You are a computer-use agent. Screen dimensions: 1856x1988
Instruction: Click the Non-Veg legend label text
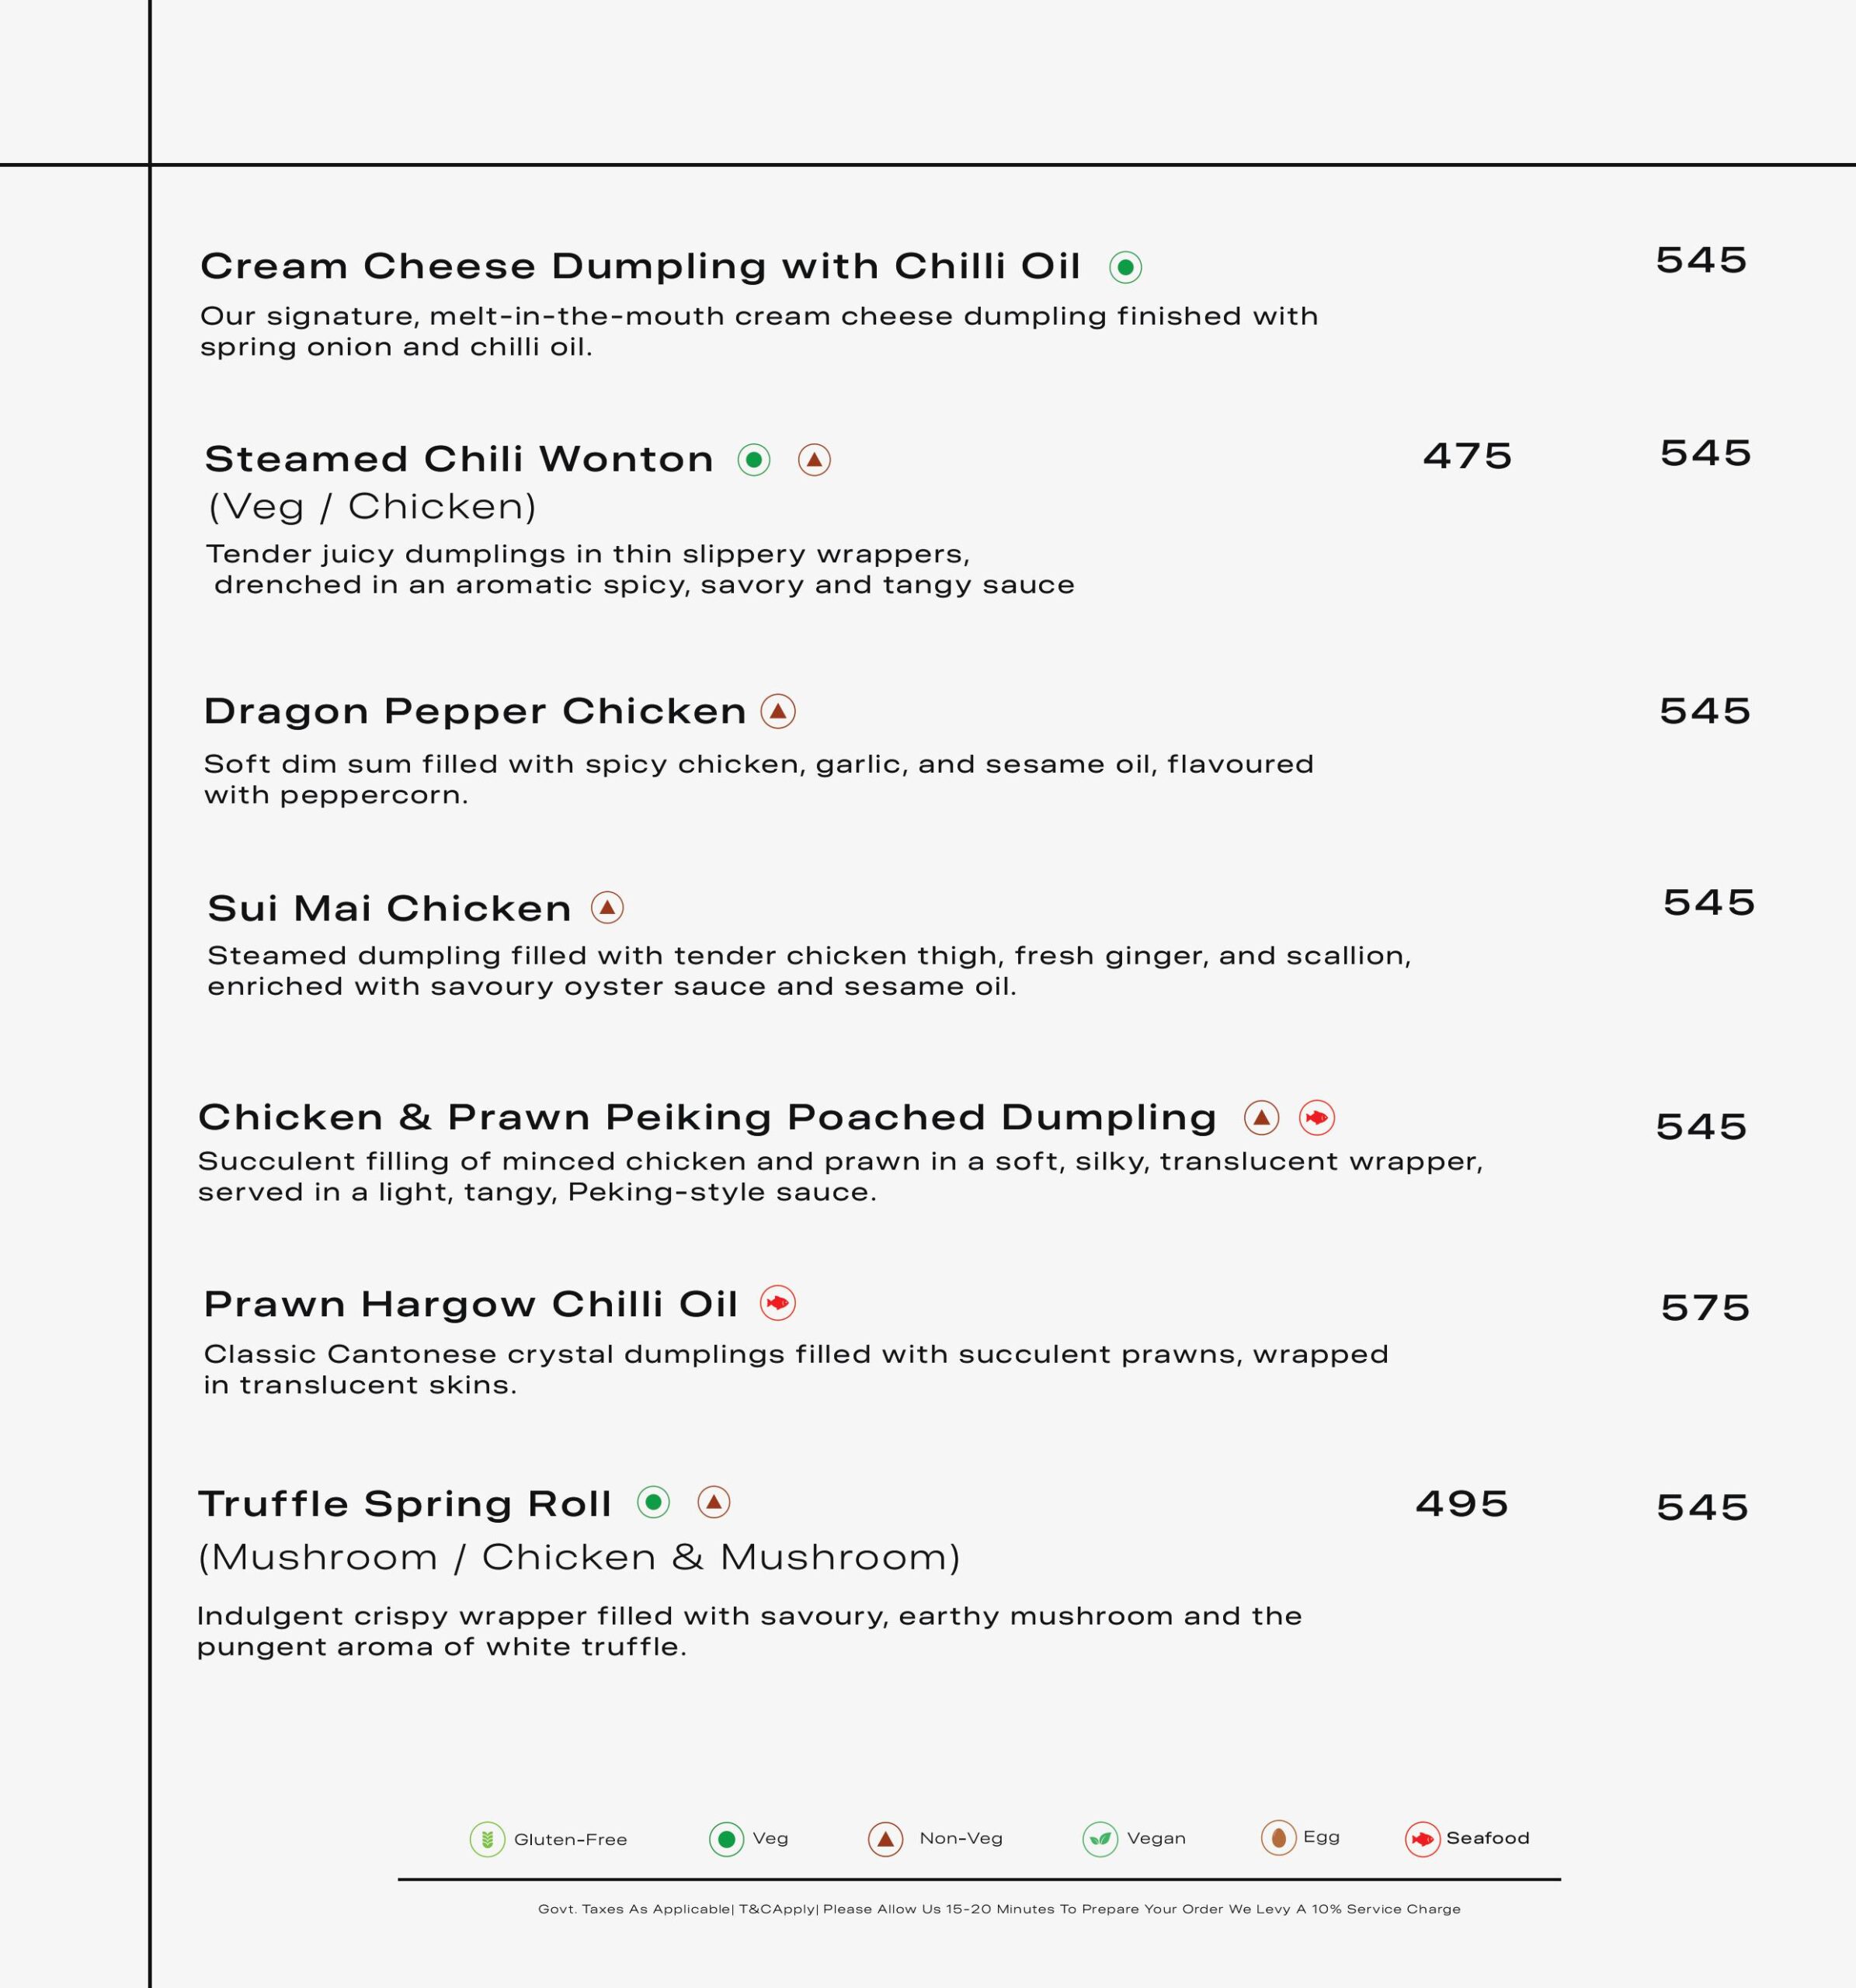tap(960, 1839)
